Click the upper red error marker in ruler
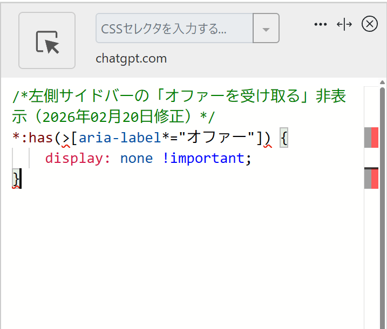This screenshot has width=387, height=329. pos(375,138)
